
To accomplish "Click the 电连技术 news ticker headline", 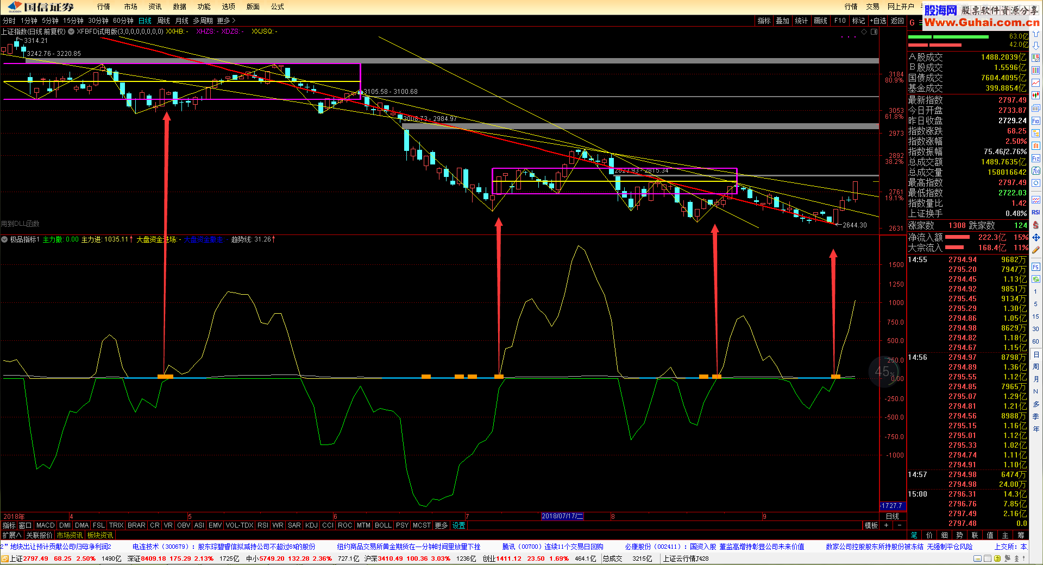I will pyautogui.click(x=223, y=547).
